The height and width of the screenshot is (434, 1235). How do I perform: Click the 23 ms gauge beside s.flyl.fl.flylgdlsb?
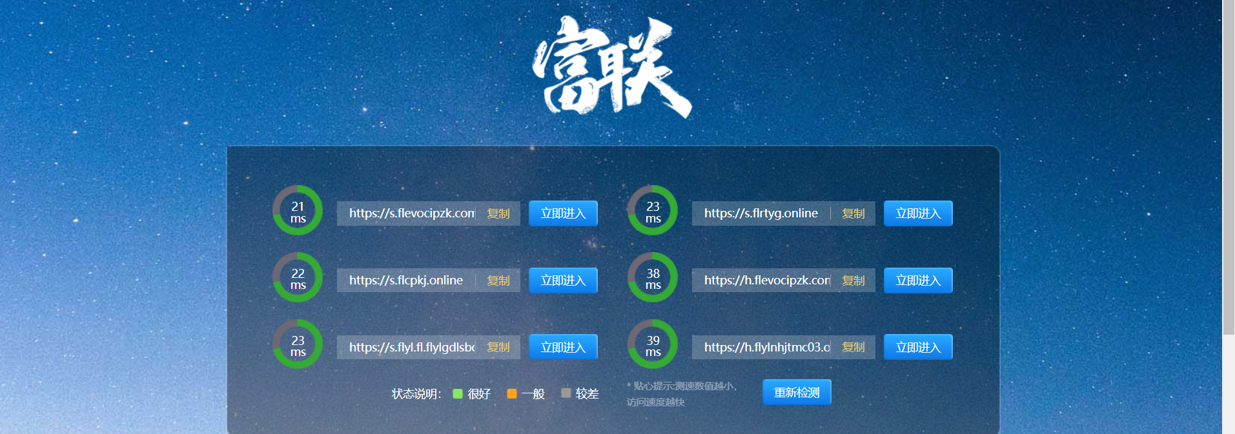[298, 344]
